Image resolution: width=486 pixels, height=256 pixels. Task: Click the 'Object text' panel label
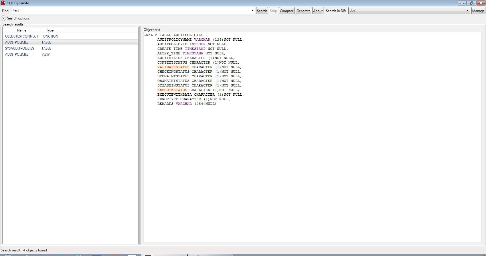point(152,30)
